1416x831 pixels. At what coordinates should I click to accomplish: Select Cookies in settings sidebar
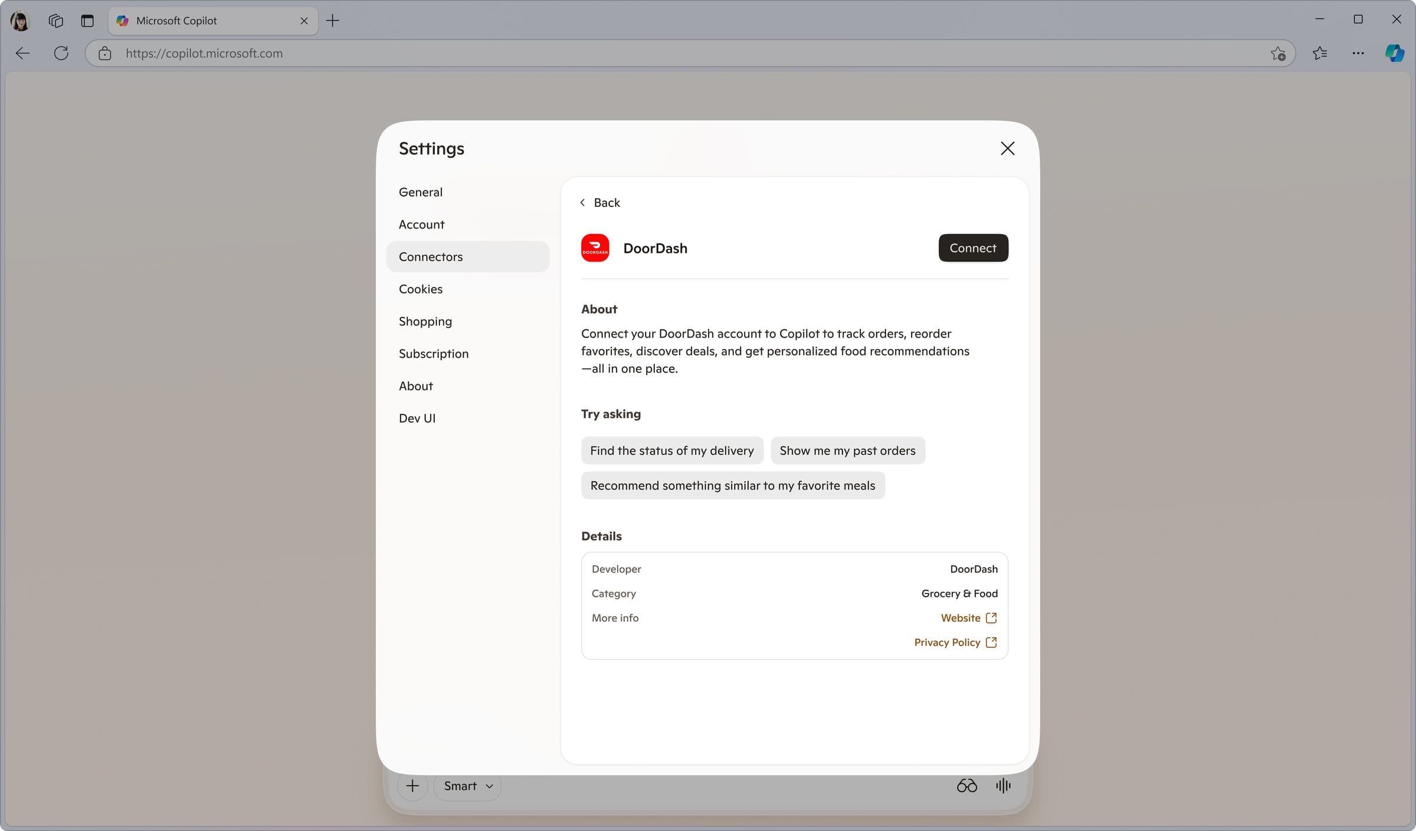[468, 289]
